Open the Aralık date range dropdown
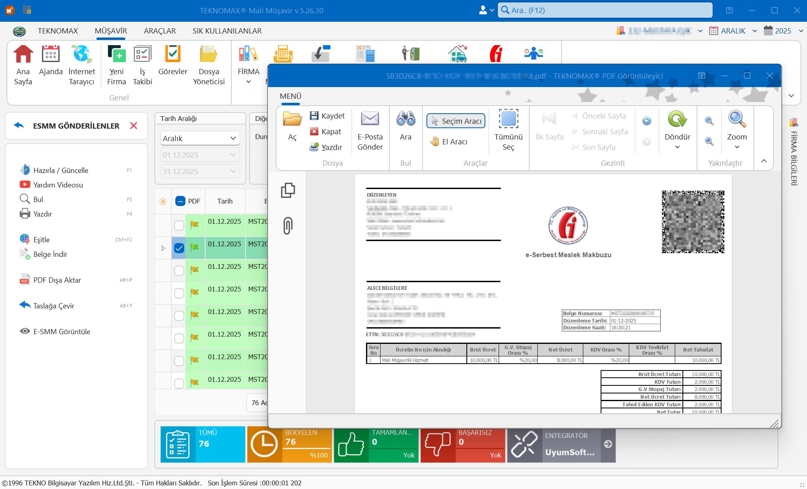 pyautogui.click(x=200, y=138)
